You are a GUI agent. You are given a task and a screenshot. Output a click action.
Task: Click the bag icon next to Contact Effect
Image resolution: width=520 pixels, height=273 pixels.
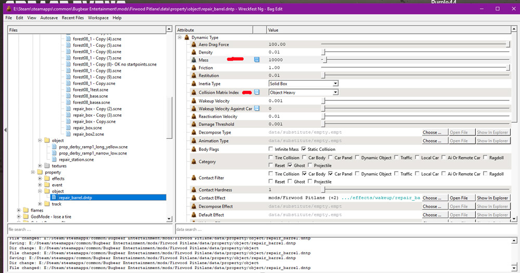194,198
